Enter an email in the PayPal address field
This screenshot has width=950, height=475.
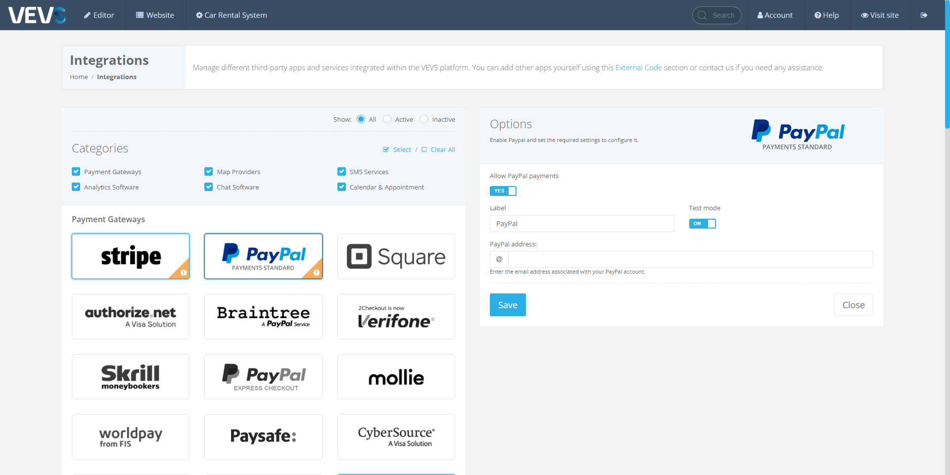coord(691,259)
